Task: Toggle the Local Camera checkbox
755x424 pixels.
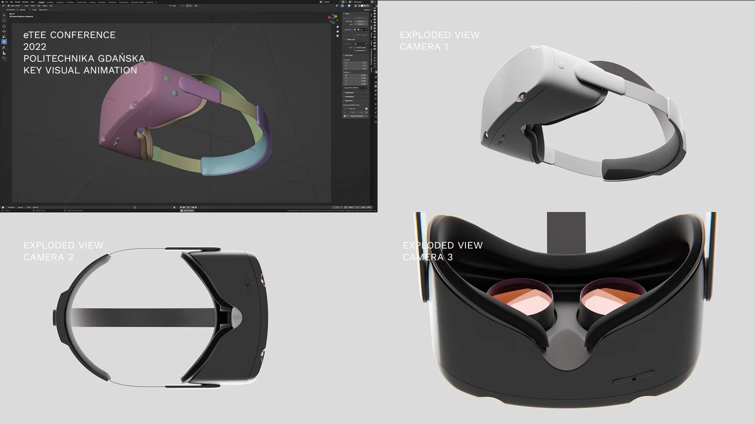Action: 355,30
